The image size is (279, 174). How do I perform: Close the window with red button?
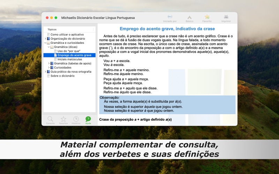(47, 18)
